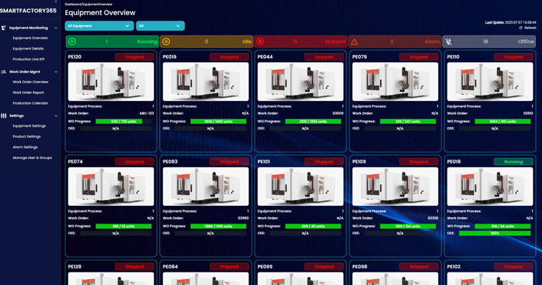Viewport: 542px width, 285px height.
Task: Open Production Line KPI page
Action: (x=28, y=59)
